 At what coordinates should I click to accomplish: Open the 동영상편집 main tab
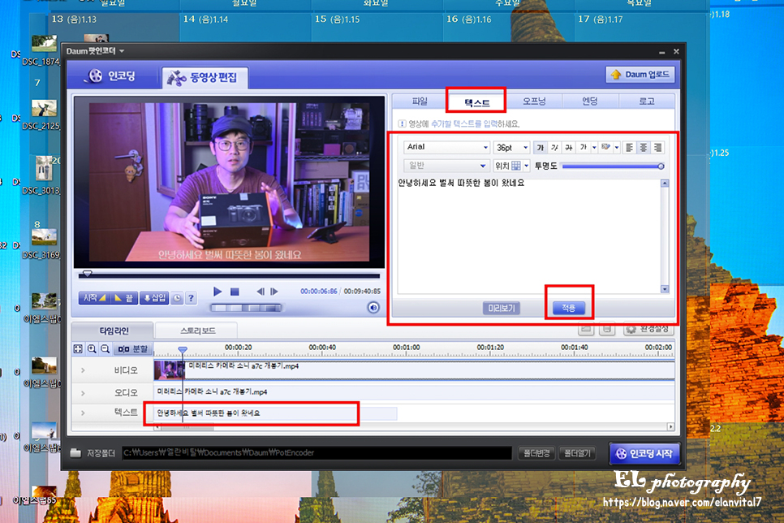tap(205, 78)
